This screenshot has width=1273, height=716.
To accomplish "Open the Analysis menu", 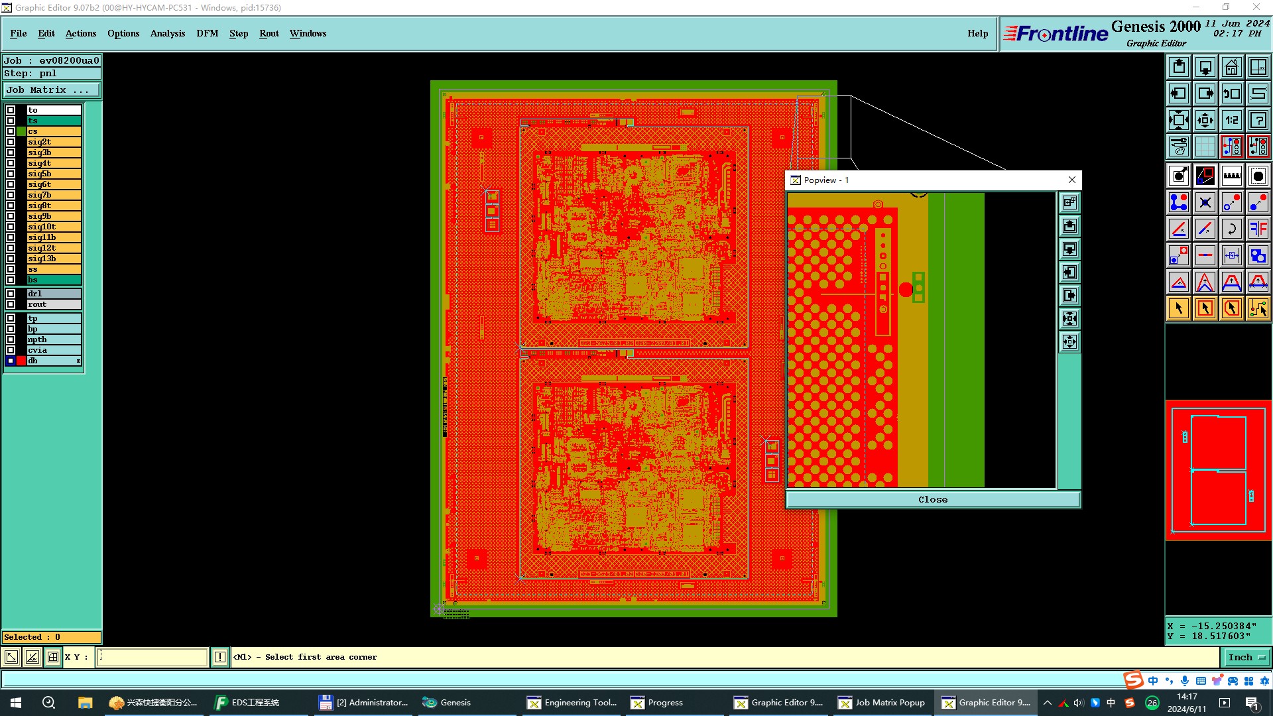I will 167,33.
